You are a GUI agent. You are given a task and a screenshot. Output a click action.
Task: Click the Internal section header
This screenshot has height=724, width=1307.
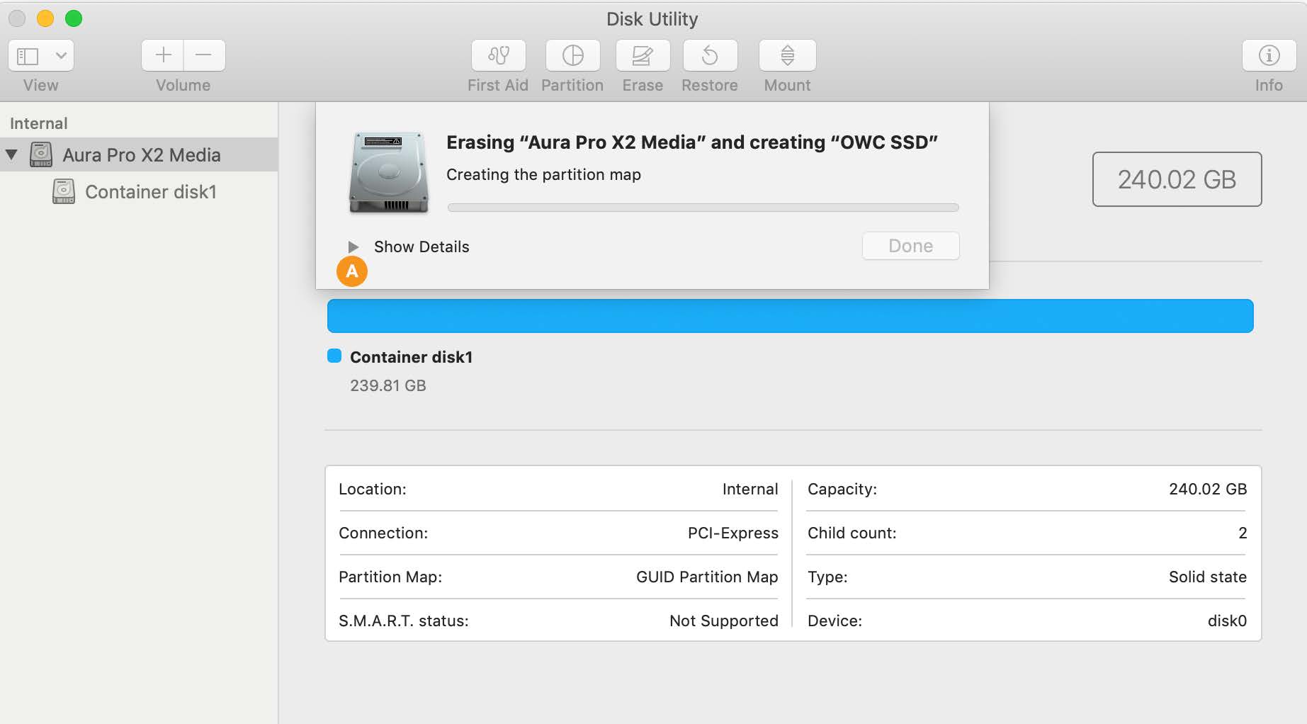(39, 123)
